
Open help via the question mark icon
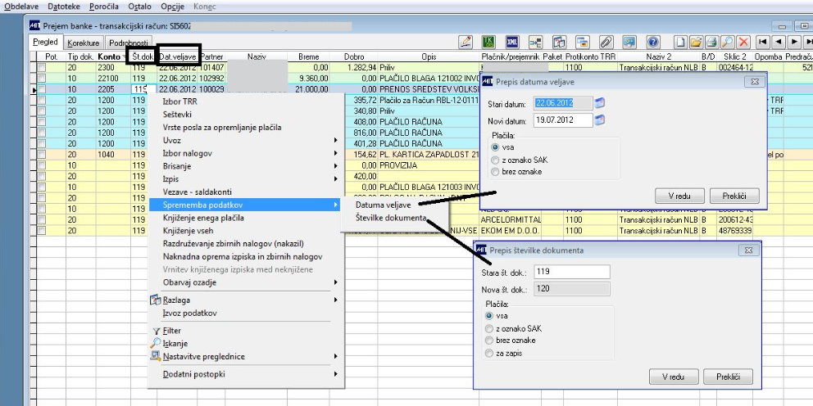[653, 42]
